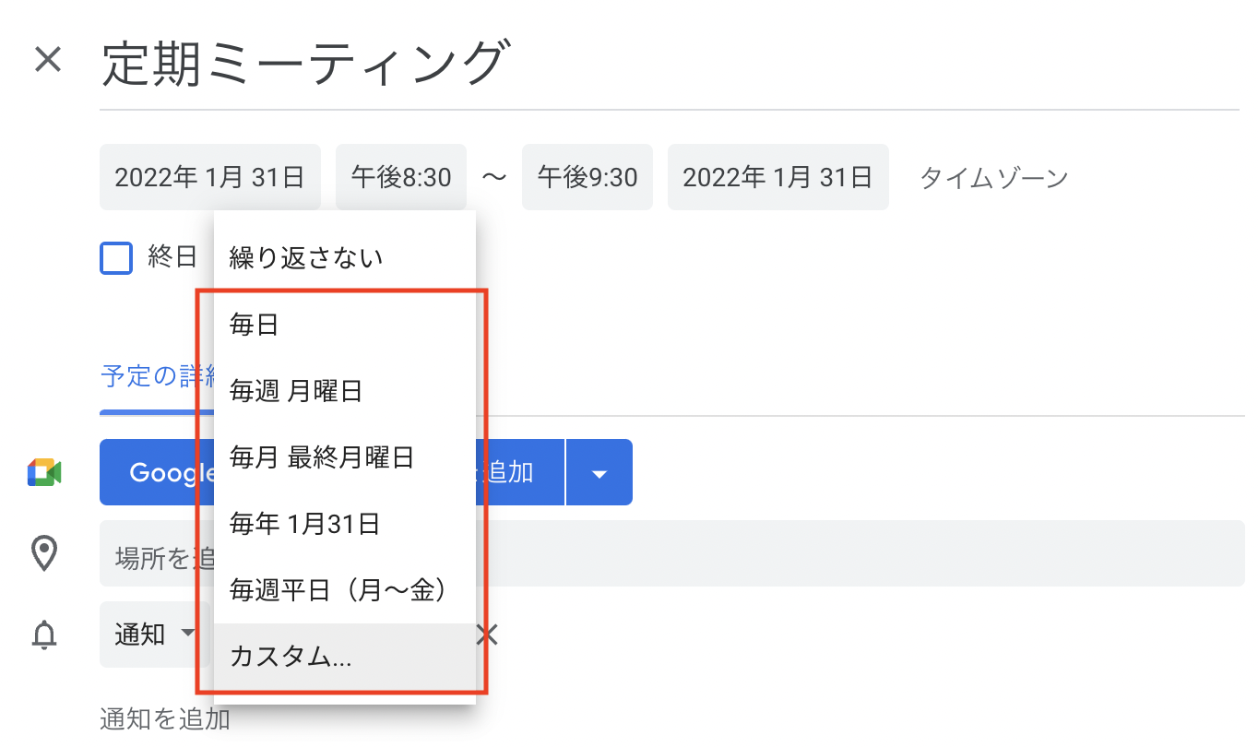Click the notification bell icon
The height and width of the screenshot is (747, 1258).
(44, 634)
